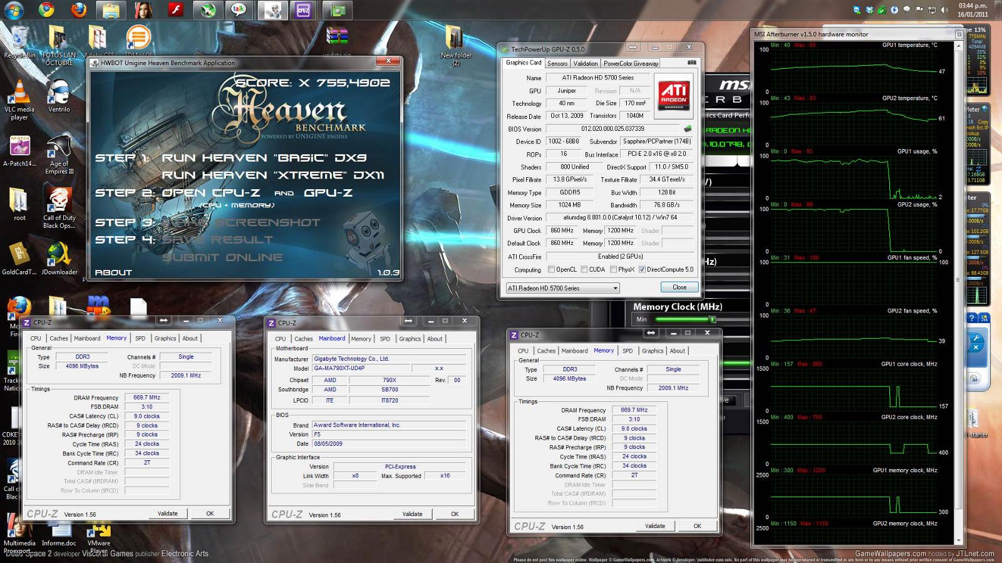Click the GA-MA790XT-UD4P model field
The height and width of the screenshot is (563, 1002).
tap(360, 368)
